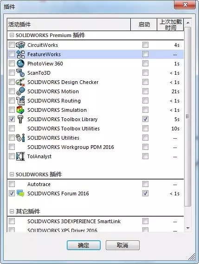This screenshot has height=264, width=199.
Task: Click the 活动插件 column header
Action: [x=69, y=25]
